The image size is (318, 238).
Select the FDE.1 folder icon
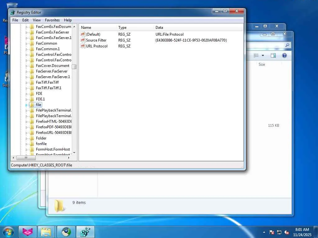point(32,99)
